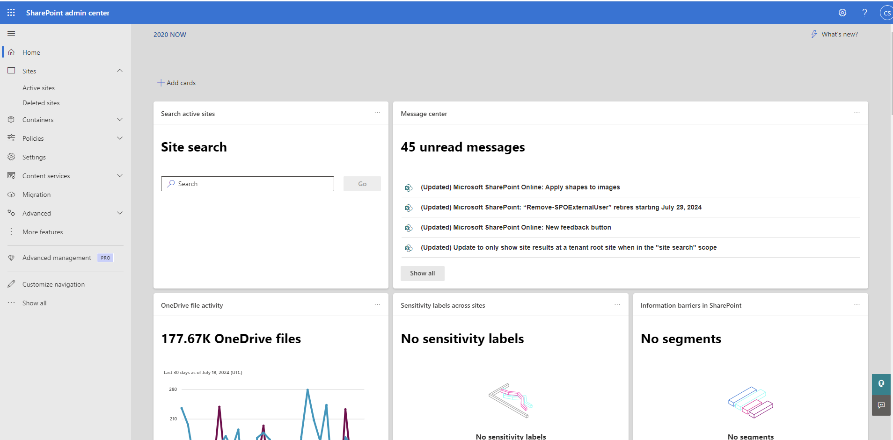This screenshot has width=893, height=440.
Task: Click the Site search input field
Action: click(248, 184)
